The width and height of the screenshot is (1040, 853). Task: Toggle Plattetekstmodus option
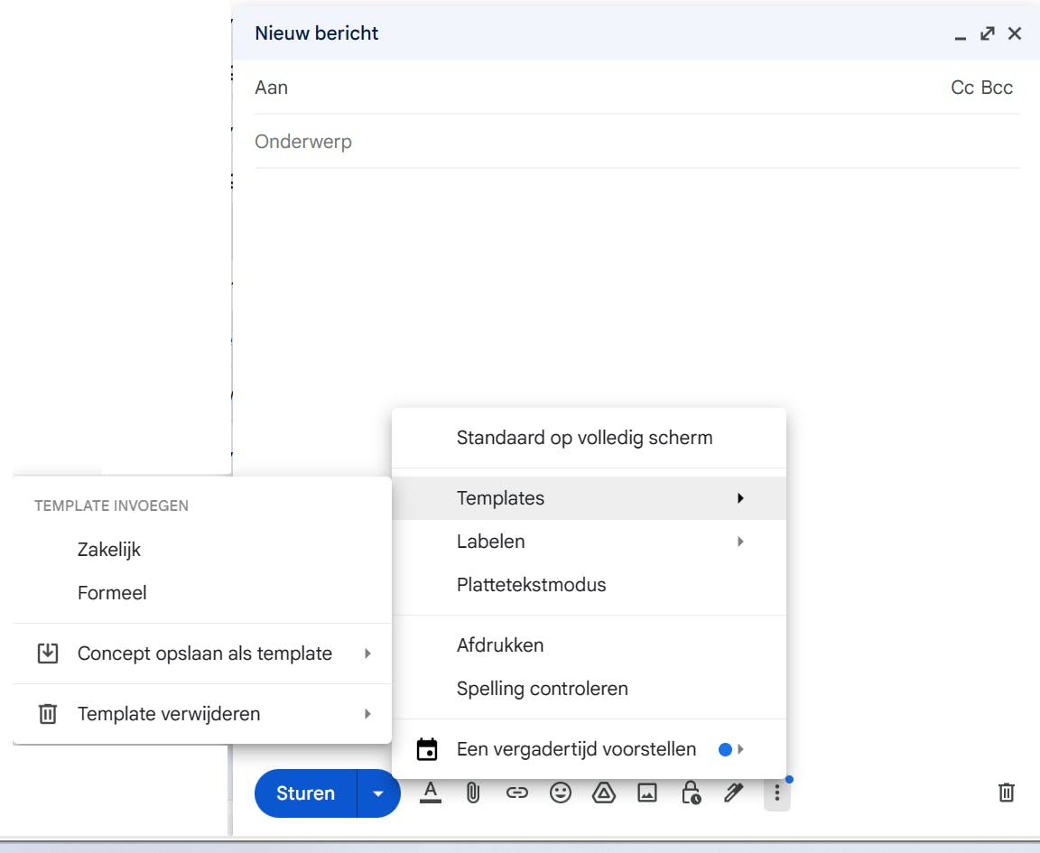(x=532, y=585)
